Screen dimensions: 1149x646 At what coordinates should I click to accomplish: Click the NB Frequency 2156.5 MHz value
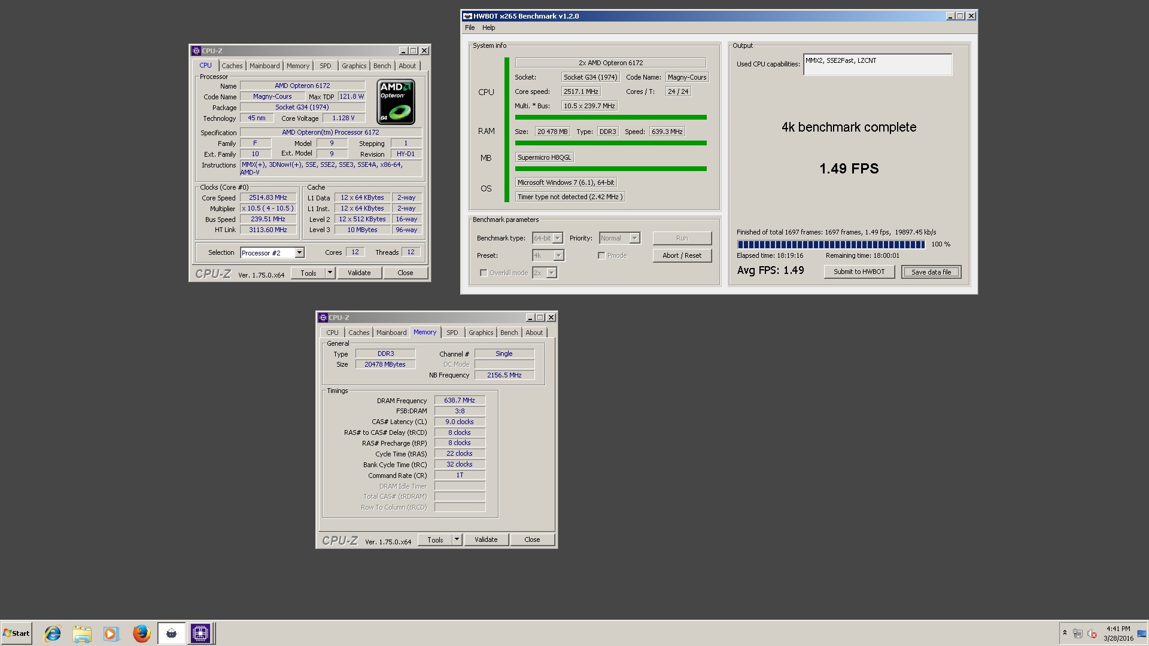[504, 375]
